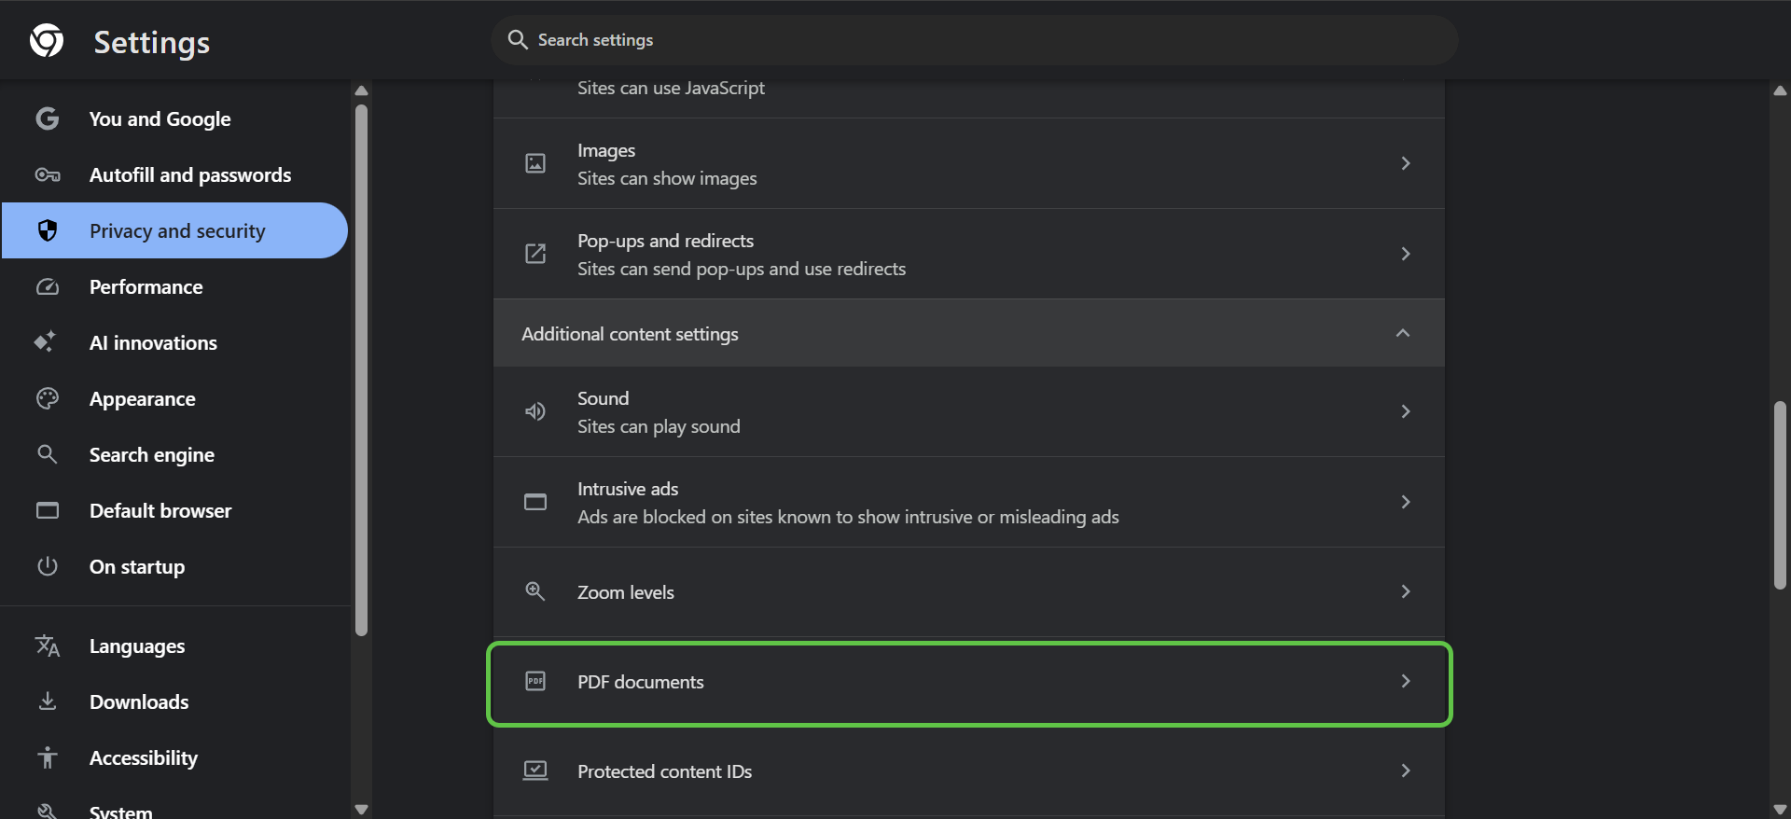This screenshot has height=819, width=1791.
Task: Go to You and Google settings
Action: (x=174, y=118)
